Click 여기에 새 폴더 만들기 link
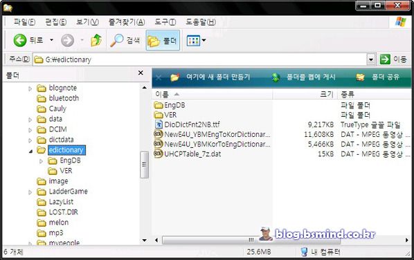 pyautogui.click(x=218, y=77)
